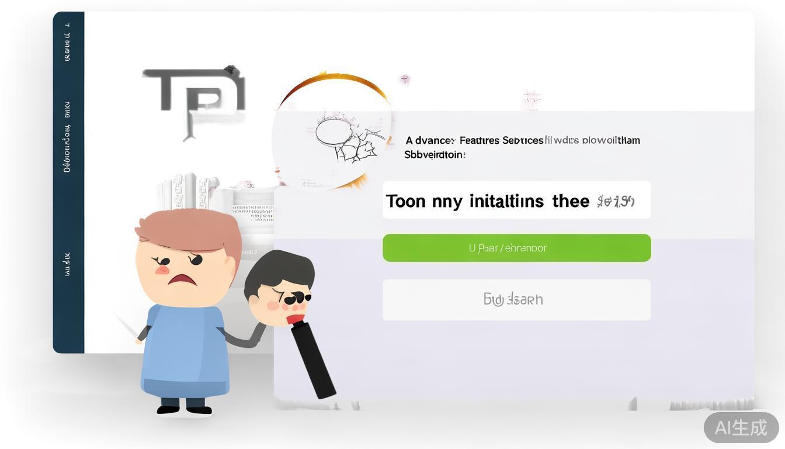Click the 'AI生成' watermark badge
This screenshot has height=449, width=785.
pyautogui.click(x=741, y=427)
